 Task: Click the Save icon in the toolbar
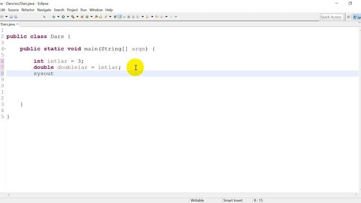point(11,17)
